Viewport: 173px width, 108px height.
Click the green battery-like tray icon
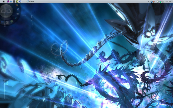point(158,2)
